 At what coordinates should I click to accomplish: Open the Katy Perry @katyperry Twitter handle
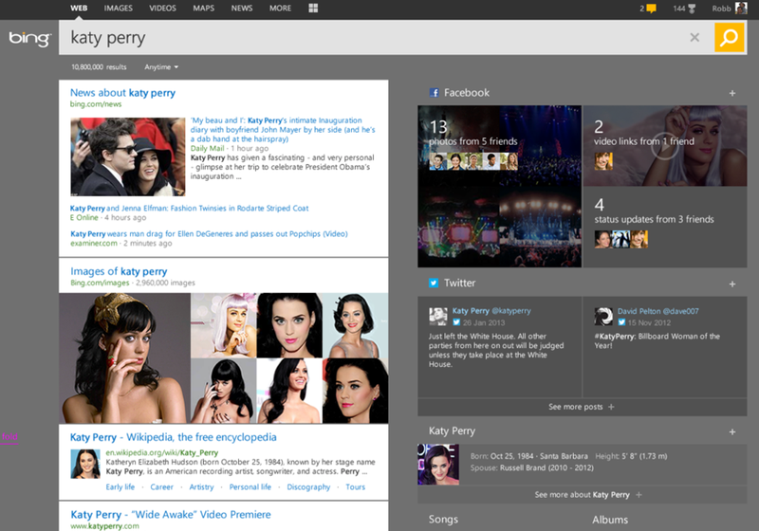point(491,311)
